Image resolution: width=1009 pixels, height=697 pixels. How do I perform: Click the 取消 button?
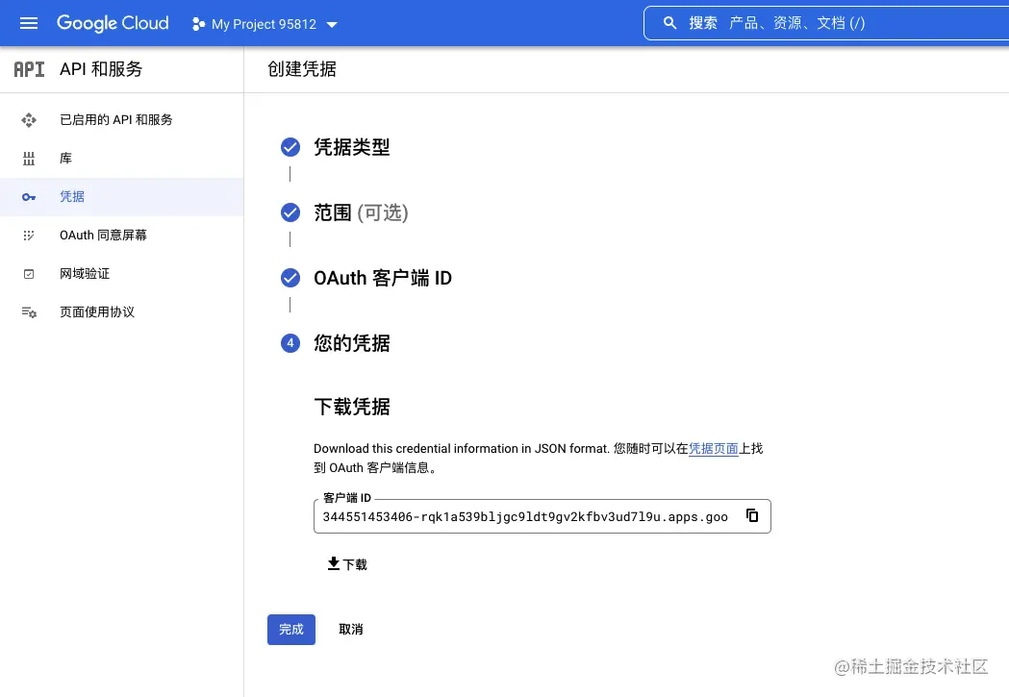point(351,630)
